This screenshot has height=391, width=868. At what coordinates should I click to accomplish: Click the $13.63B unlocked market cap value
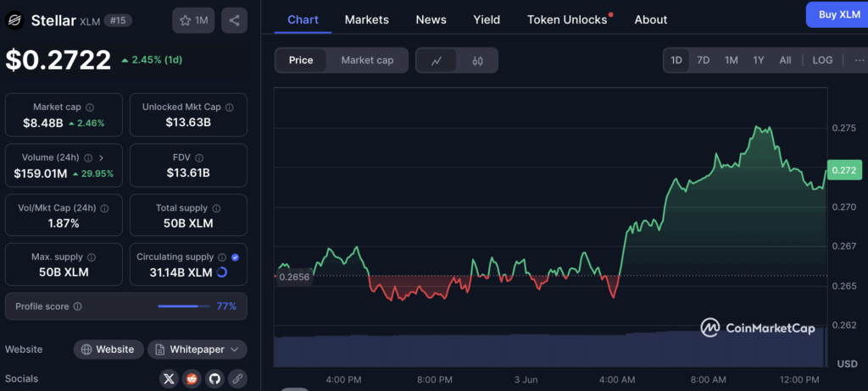[188, 123]
